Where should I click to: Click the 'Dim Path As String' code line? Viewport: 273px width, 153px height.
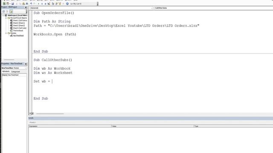coord(52,22)
